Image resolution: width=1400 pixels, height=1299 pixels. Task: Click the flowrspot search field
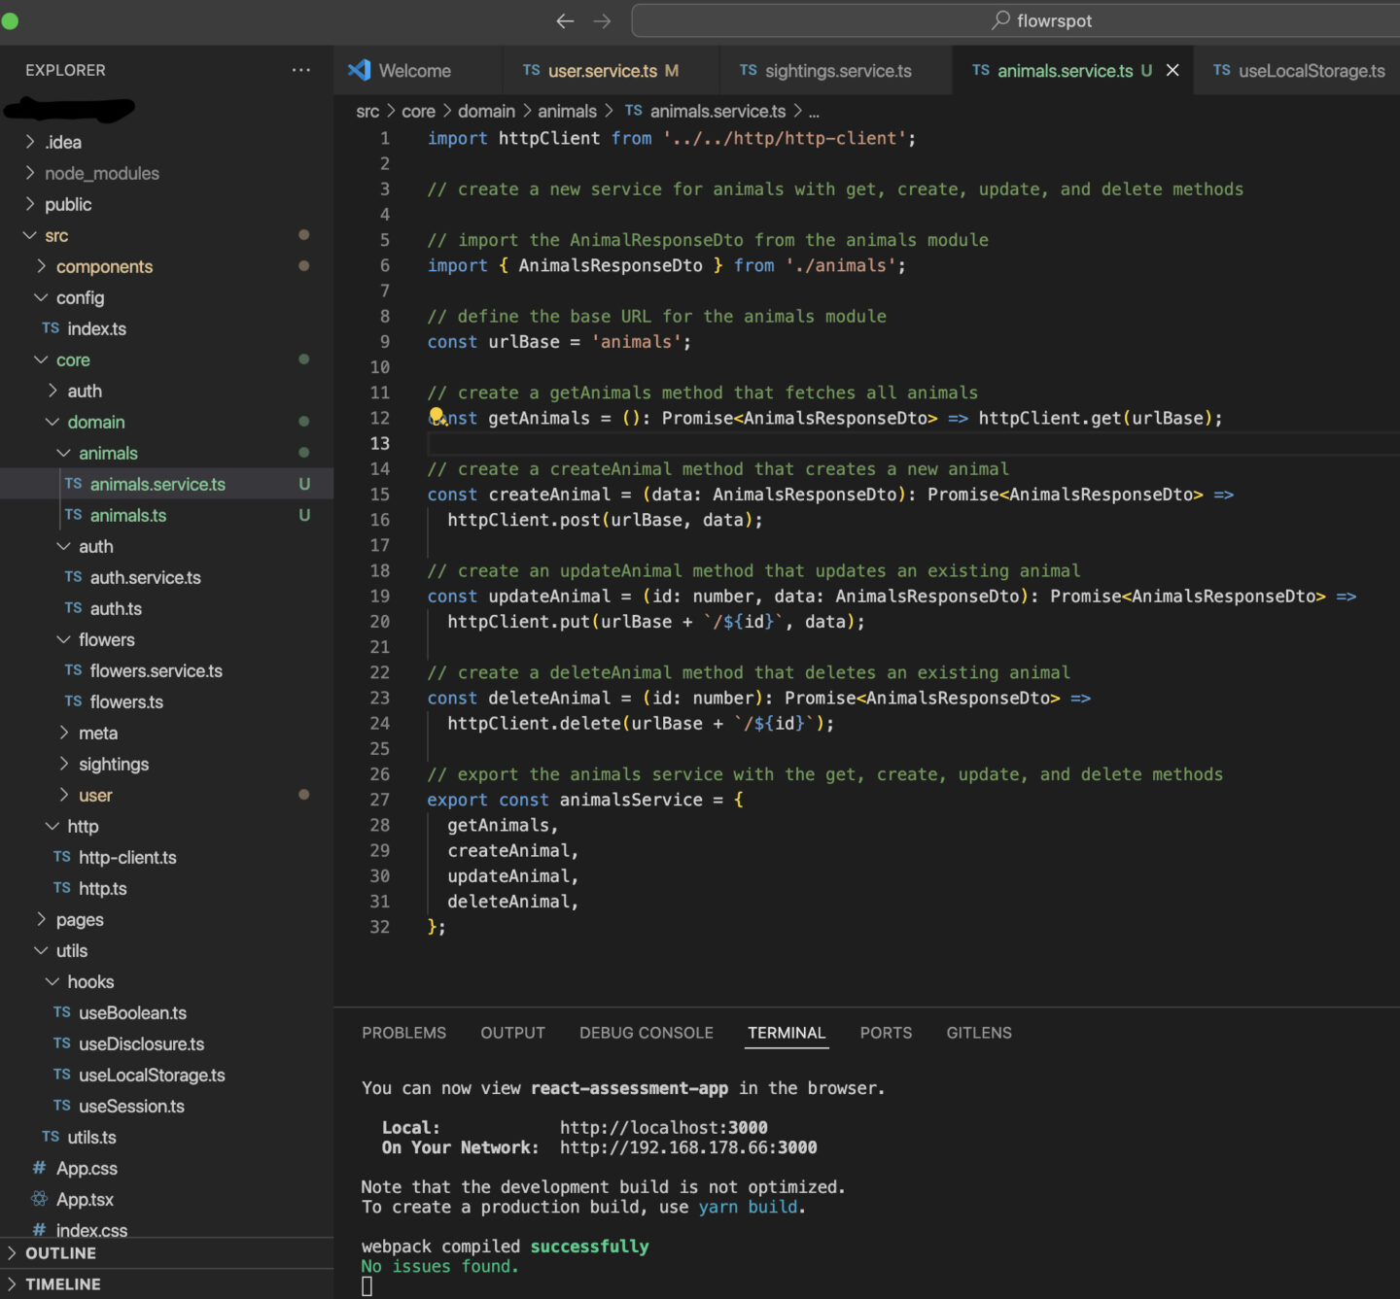point(1040,19)
